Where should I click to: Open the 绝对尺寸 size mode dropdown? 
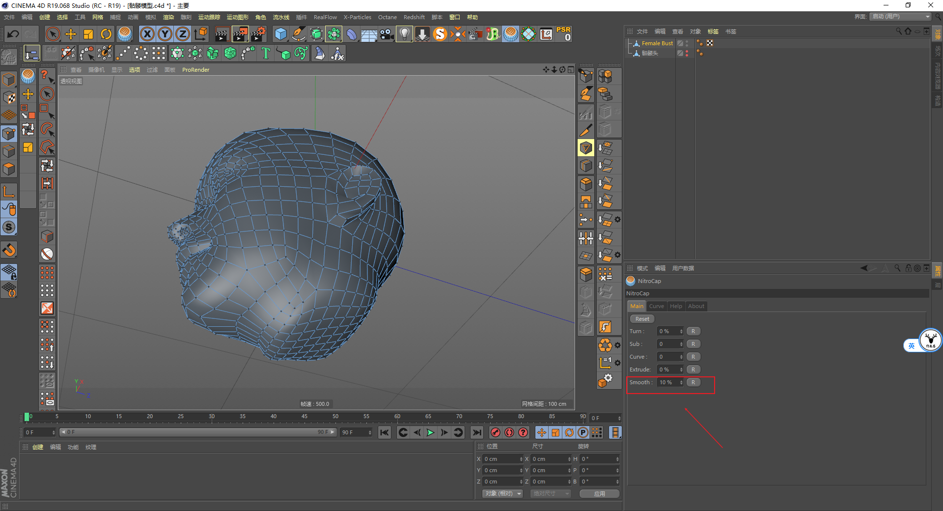[551, 493]
